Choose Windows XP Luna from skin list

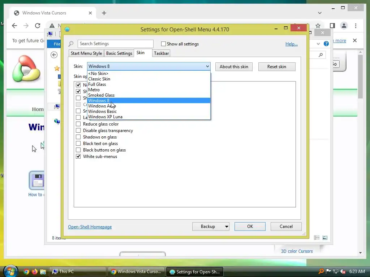point(149,117)
